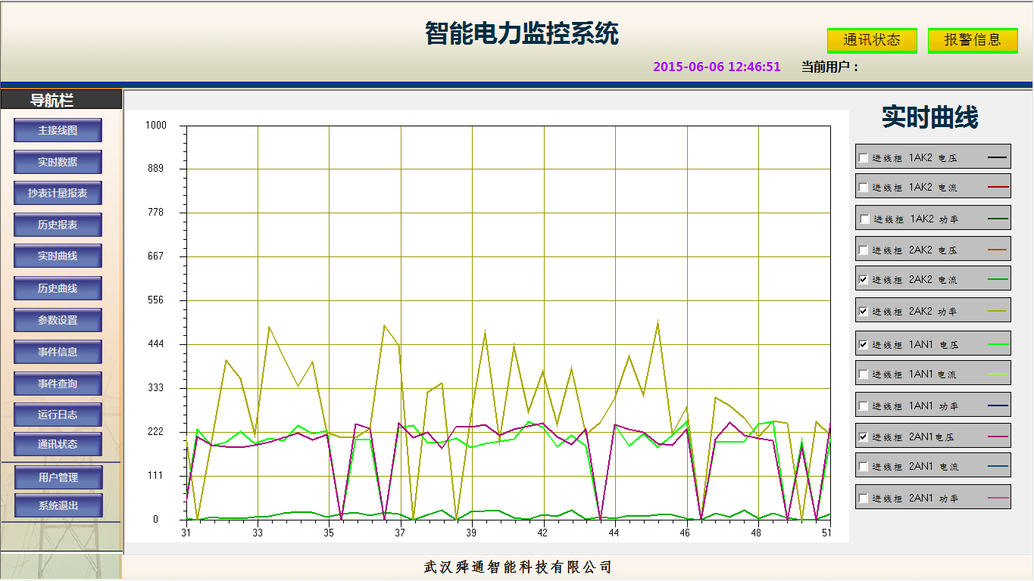Click the 武汉舜通智能科技有限公司 footer text
The height and width of the screenshot is (581, 1034).
(517, 567)
